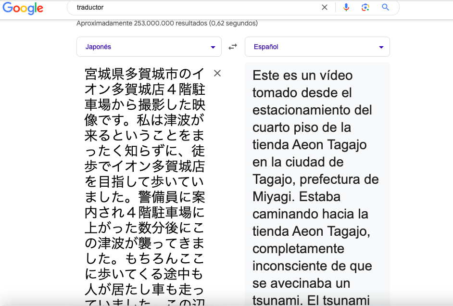453x306 pixels.
Task: Open Google Lens image search
Action: (365, 8)
